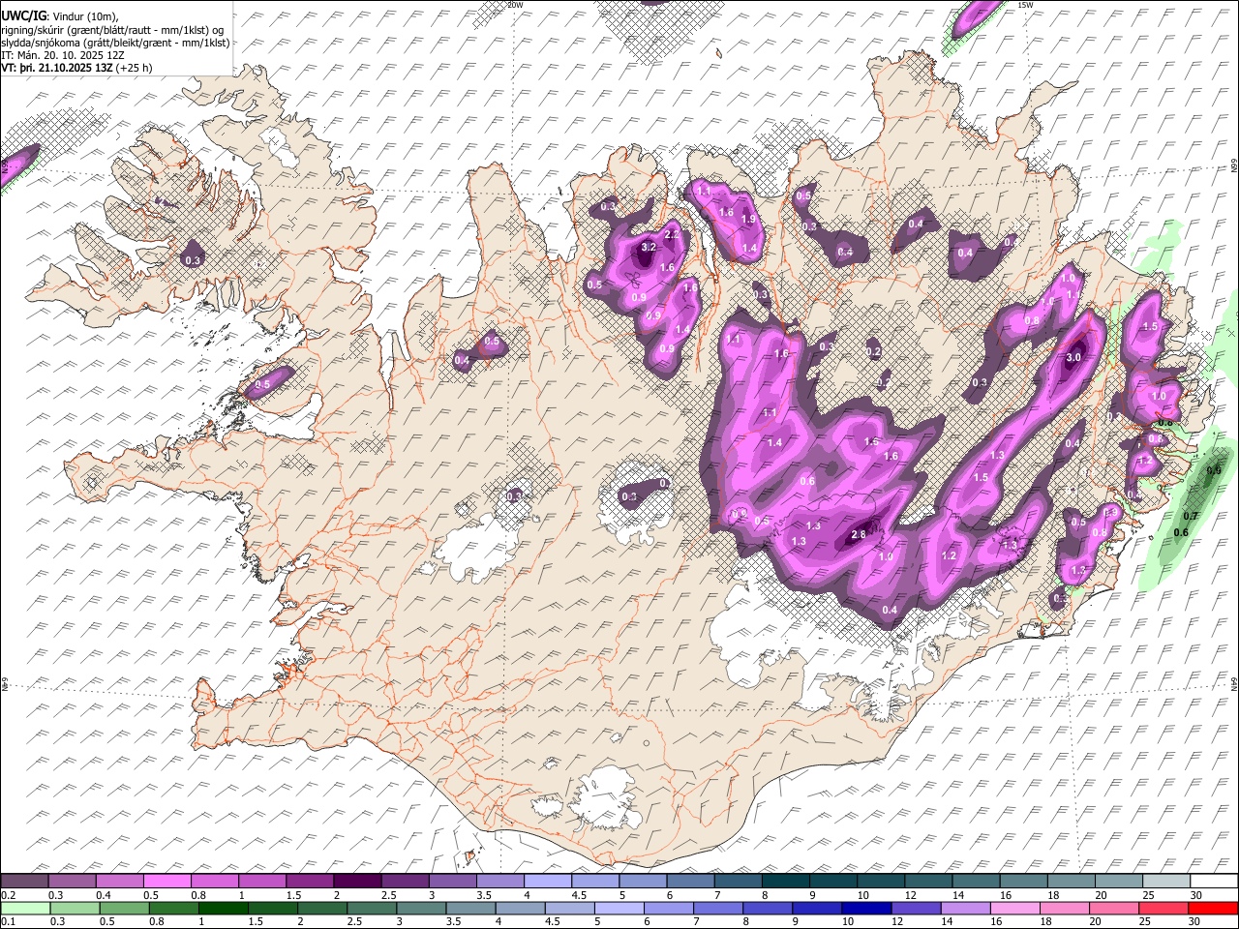Click the 'slydda/snjókoma' legend description line

pos(115,43)
